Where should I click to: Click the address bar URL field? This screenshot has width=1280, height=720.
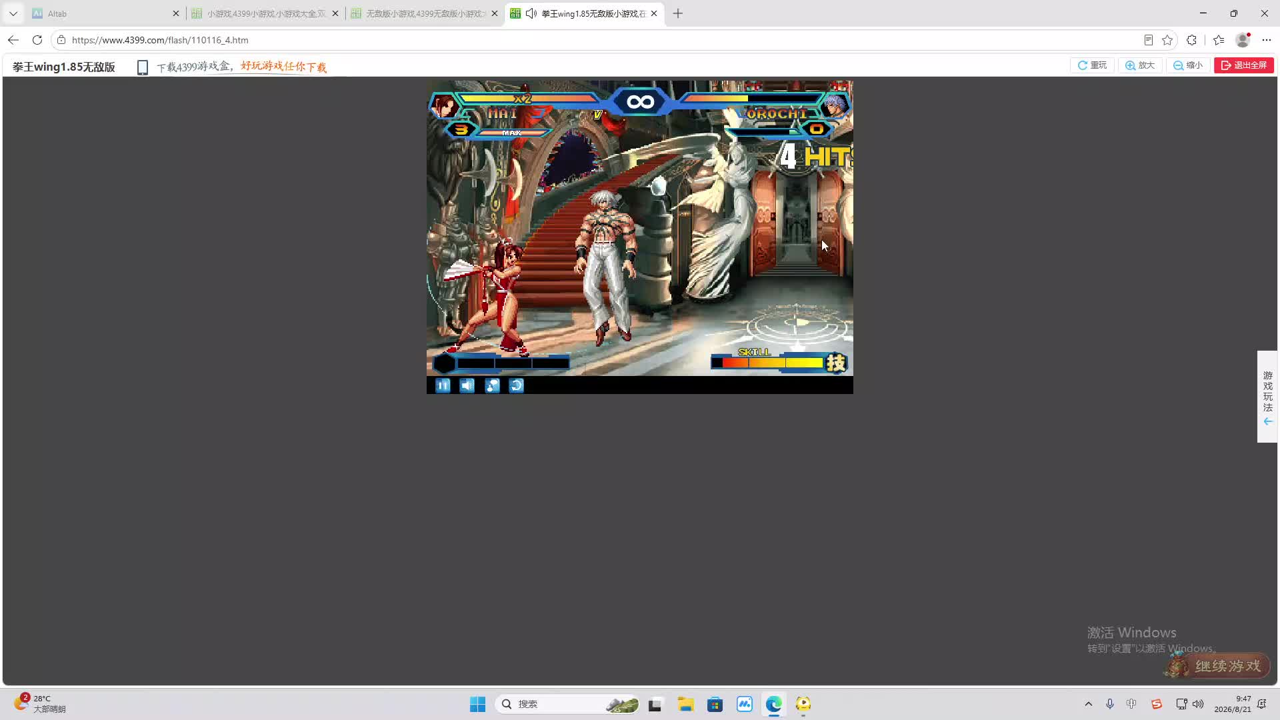point(600,40)
